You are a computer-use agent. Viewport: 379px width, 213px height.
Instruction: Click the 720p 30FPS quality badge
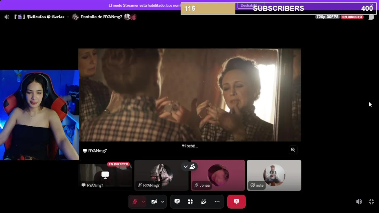(327, 17)
